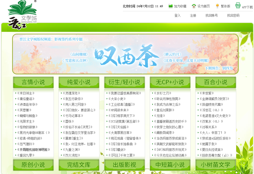
Task: Open the novel 《大清厚黑日常》
Action: (x=120, y=133)
